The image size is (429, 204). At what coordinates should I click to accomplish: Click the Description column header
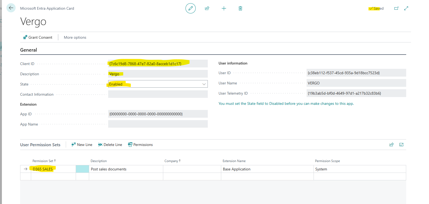99,161
